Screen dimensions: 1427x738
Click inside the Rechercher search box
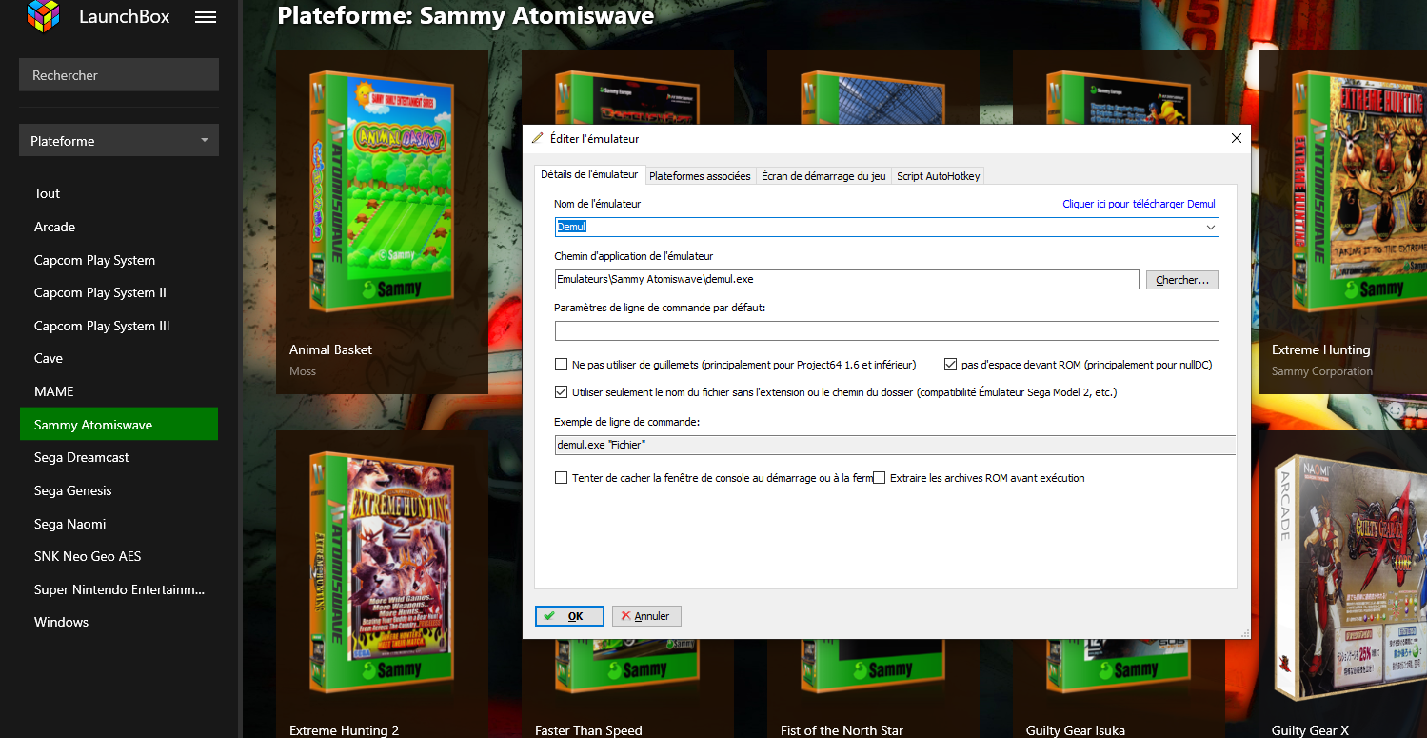pos(119,75)
